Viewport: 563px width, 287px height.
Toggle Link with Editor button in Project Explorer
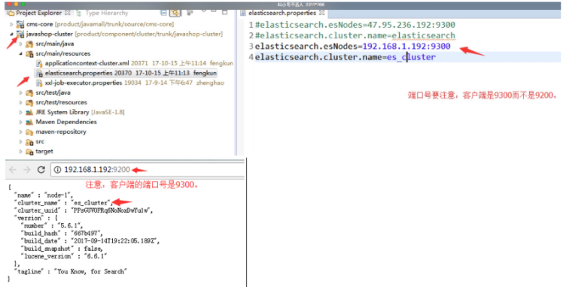[175, 13]
